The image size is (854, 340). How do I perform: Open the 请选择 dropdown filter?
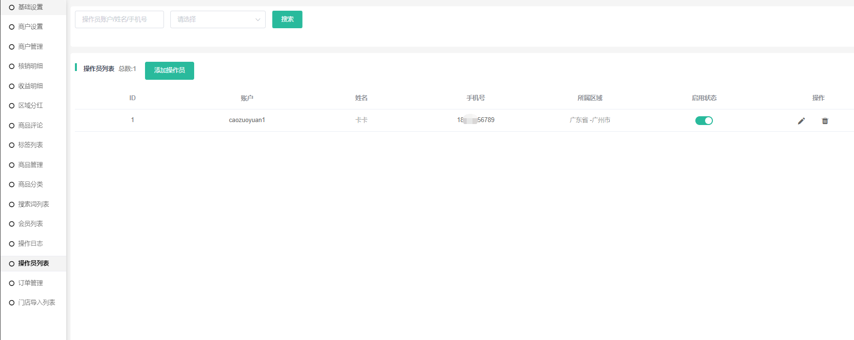[x=218, y=19]
